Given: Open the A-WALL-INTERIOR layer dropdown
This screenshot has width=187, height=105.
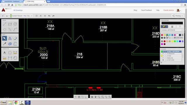Looking at the screenshot, I should point(172,30).
